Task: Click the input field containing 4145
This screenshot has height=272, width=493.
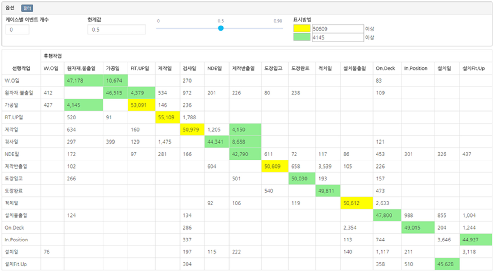Action: (x=337, y=37)
